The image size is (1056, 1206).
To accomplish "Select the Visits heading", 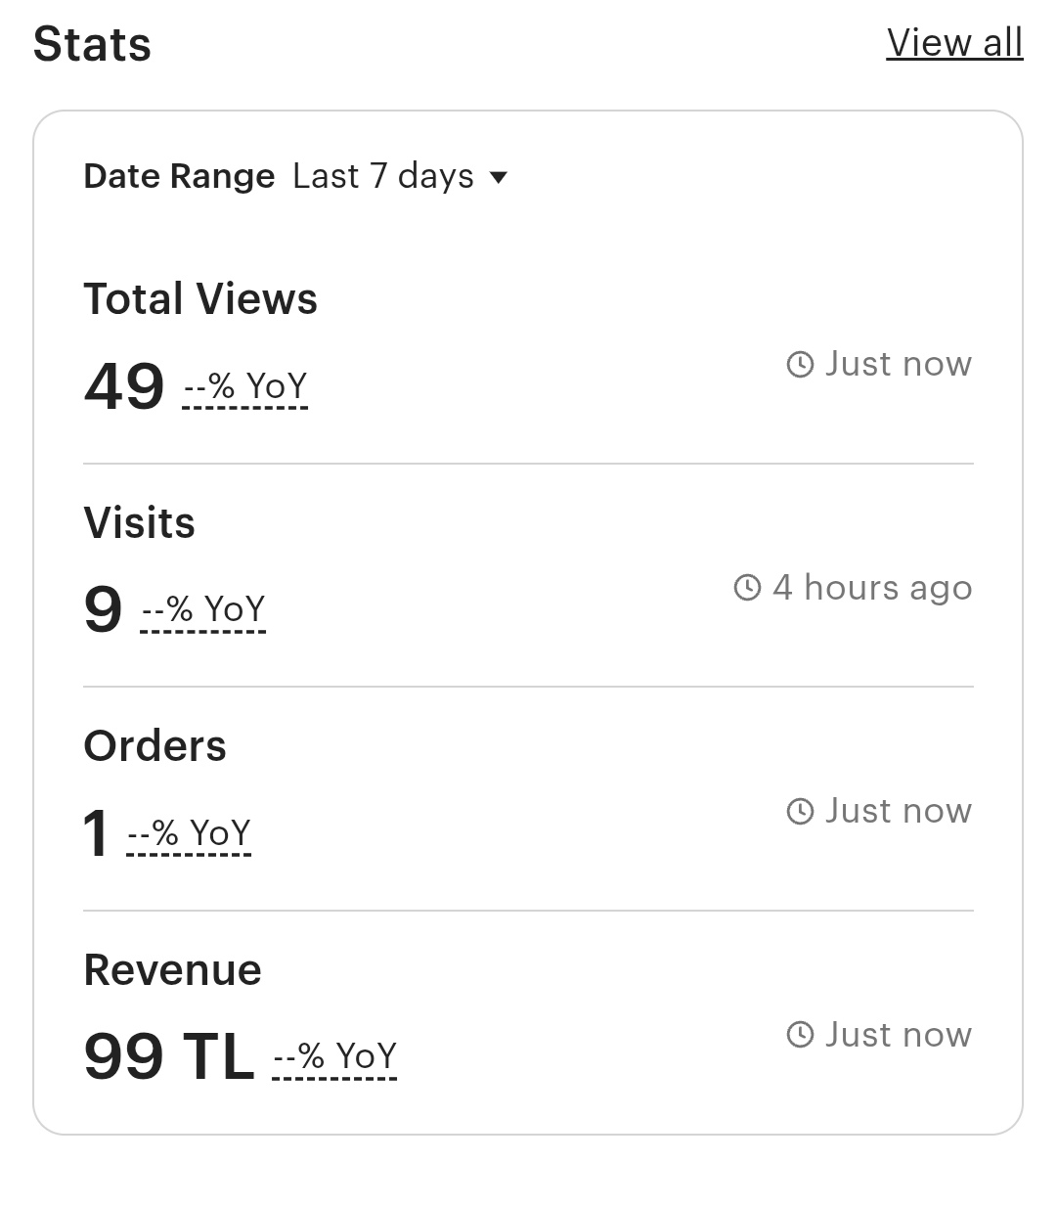I will [139, 522].
